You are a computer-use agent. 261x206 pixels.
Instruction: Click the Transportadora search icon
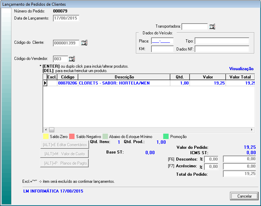click(x=212, y=27)
